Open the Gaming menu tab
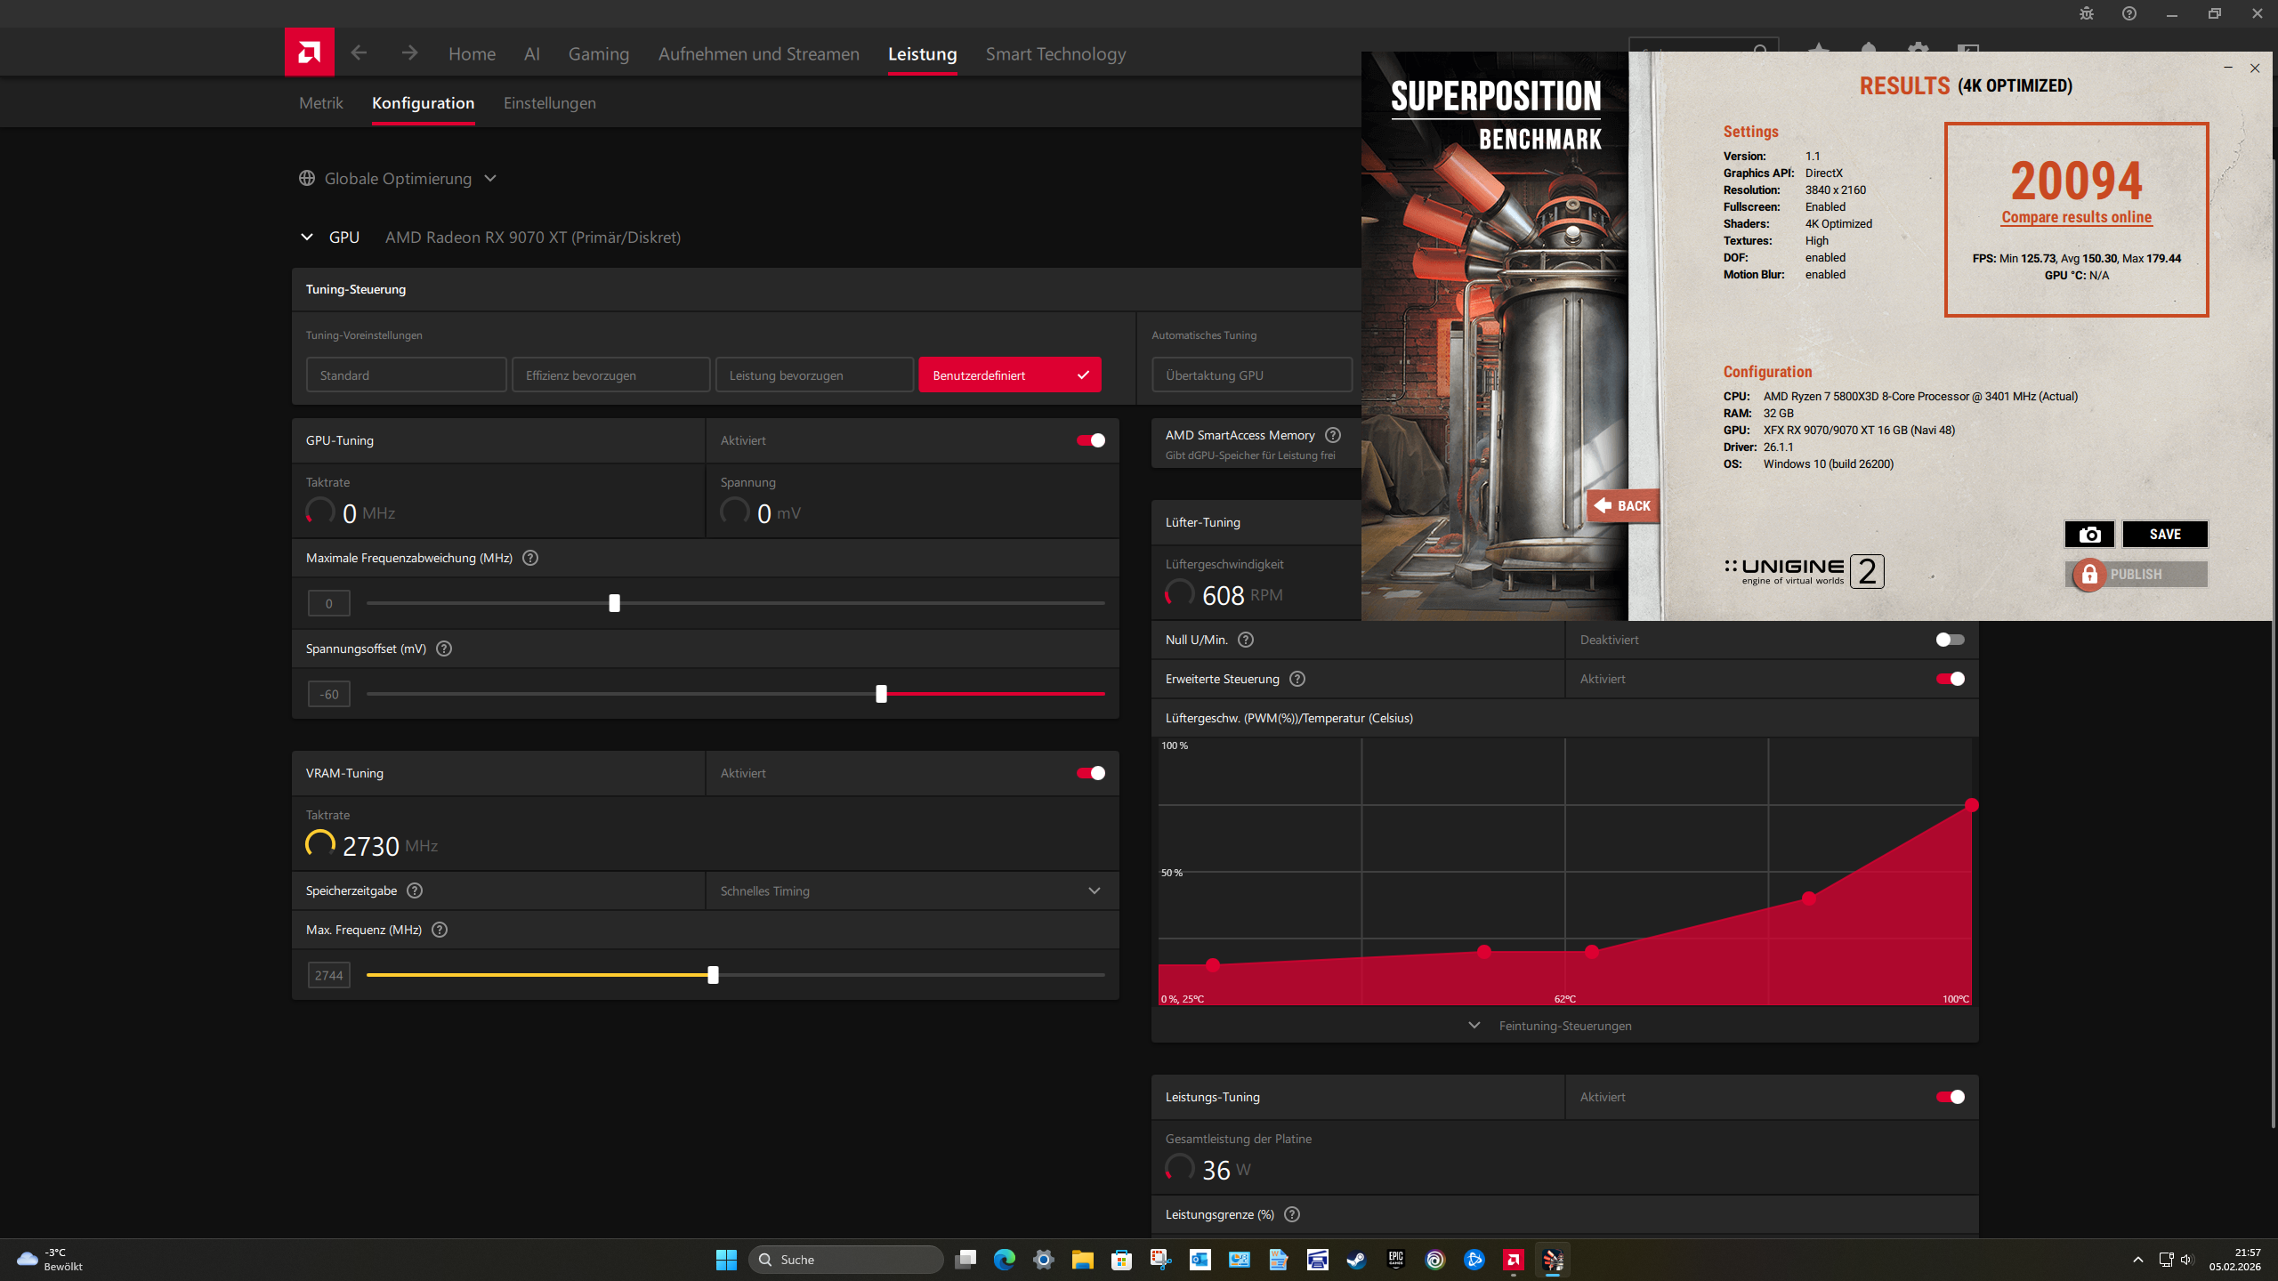Viewport: 2278px width, 1281px height. (598, 54)
